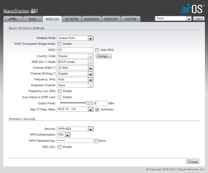Open the Max TX Rate dropdown
Image resolution: width=208 pixels, height=173 pixels.
[x=75, y=109]
